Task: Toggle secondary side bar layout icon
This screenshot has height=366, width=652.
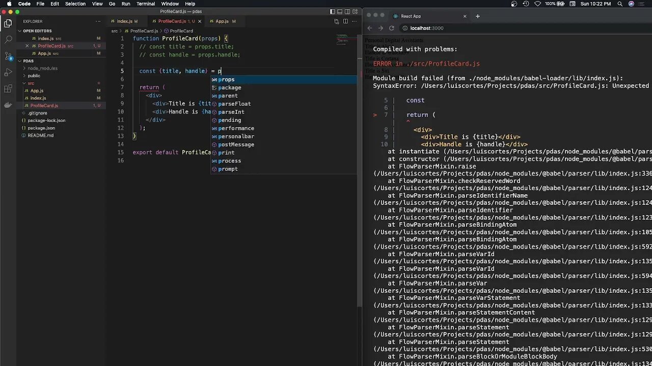Action: tap(347, 11)
